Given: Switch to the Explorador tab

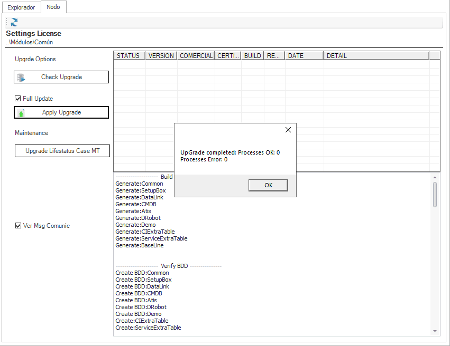Looking at the screenshot, I should (21, 7).
